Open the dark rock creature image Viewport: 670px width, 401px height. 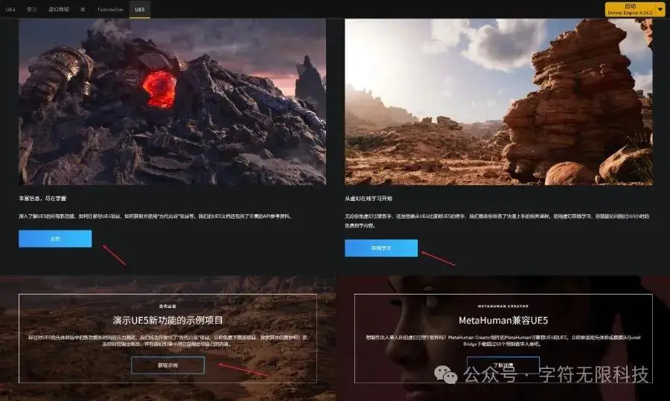pyautogui.click(x=172, y=102)
